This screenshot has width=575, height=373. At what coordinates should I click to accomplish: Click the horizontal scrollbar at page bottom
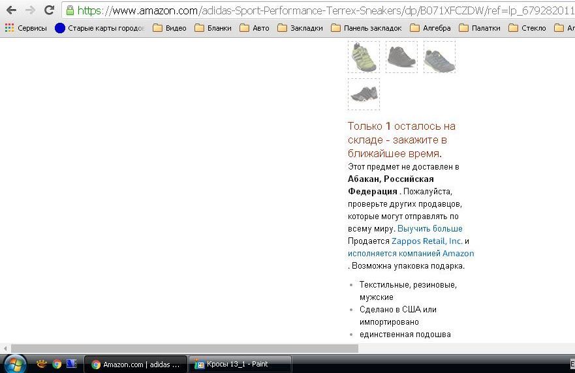184,348
